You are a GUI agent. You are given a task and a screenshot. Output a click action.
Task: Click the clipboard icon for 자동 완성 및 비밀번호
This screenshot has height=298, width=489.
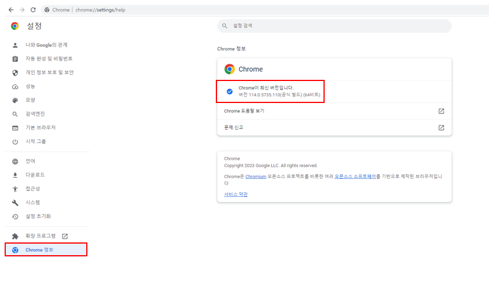[x=15, y=59]
